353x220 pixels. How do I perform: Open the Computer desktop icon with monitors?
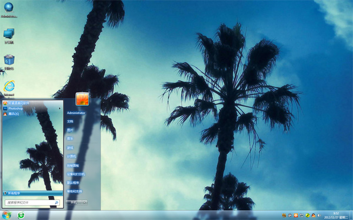pos(9,36)
